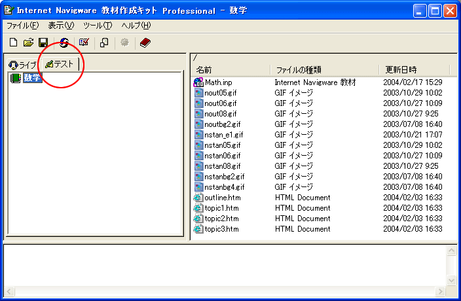Click the Math.inp file icon

(x=198, y=82)
